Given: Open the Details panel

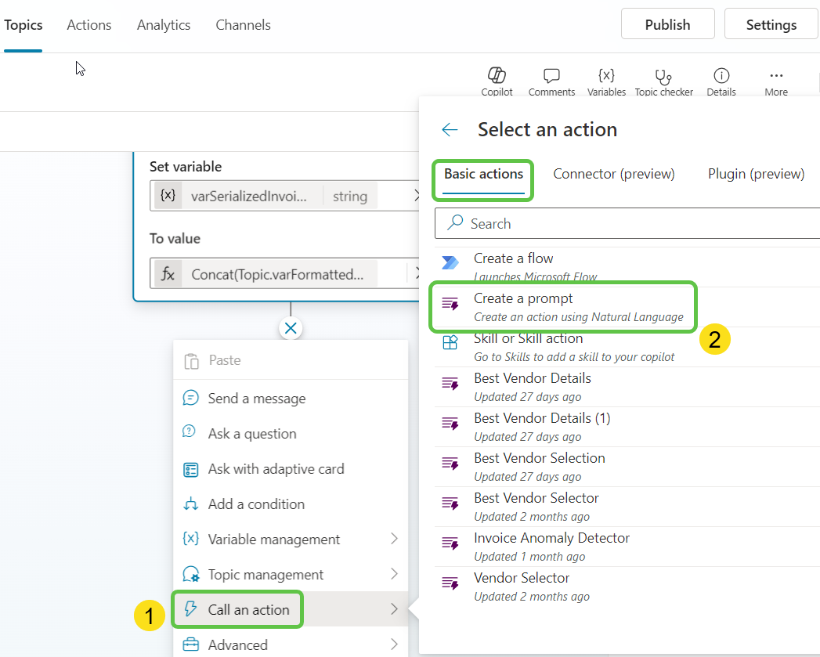Looking at the screenshot, I should point(721,78).
